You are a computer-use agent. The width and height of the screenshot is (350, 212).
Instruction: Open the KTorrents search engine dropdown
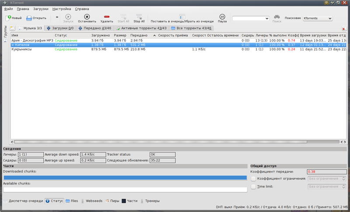click(x=318, y=18)
